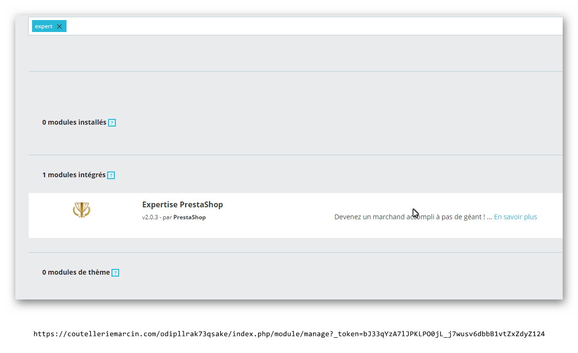Click the "0 modules installés" heading
This screenshot has width=578, height=353.
point(74,122)
